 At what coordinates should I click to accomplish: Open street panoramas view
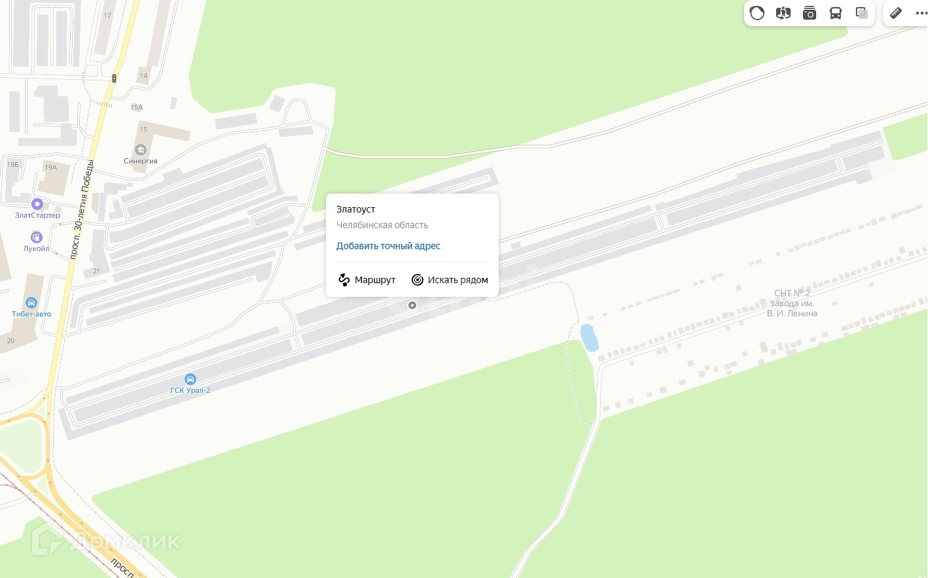pyautogui.click(x=783, y=13)
